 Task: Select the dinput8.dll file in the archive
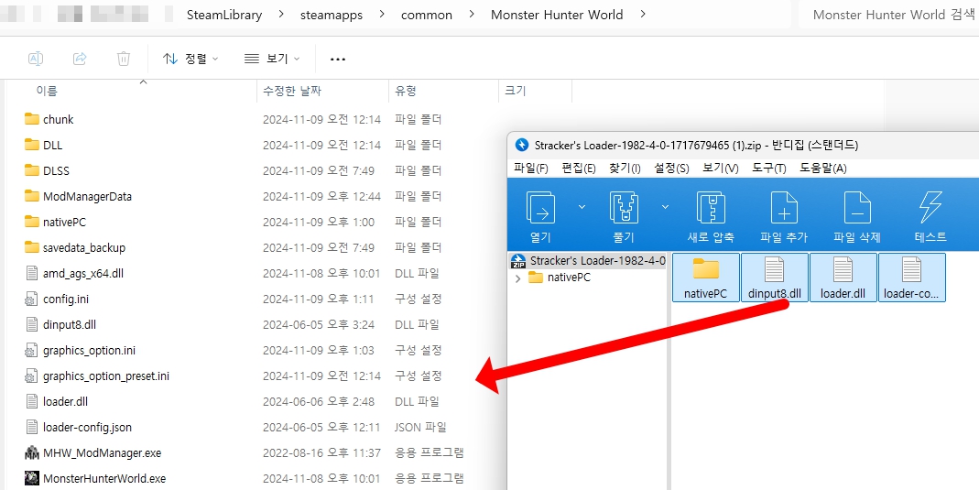[x=774, y=278]
